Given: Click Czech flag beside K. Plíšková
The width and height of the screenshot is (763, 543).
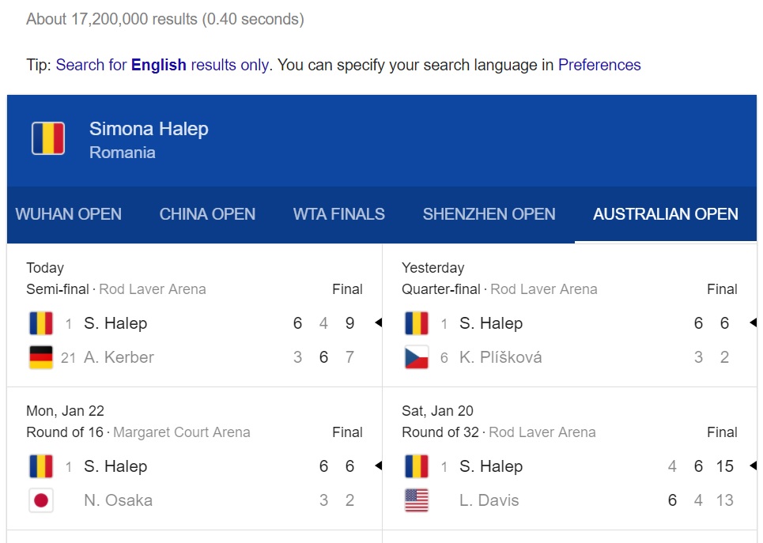Looking at the screenshot, I should click(x=417, y=357).
